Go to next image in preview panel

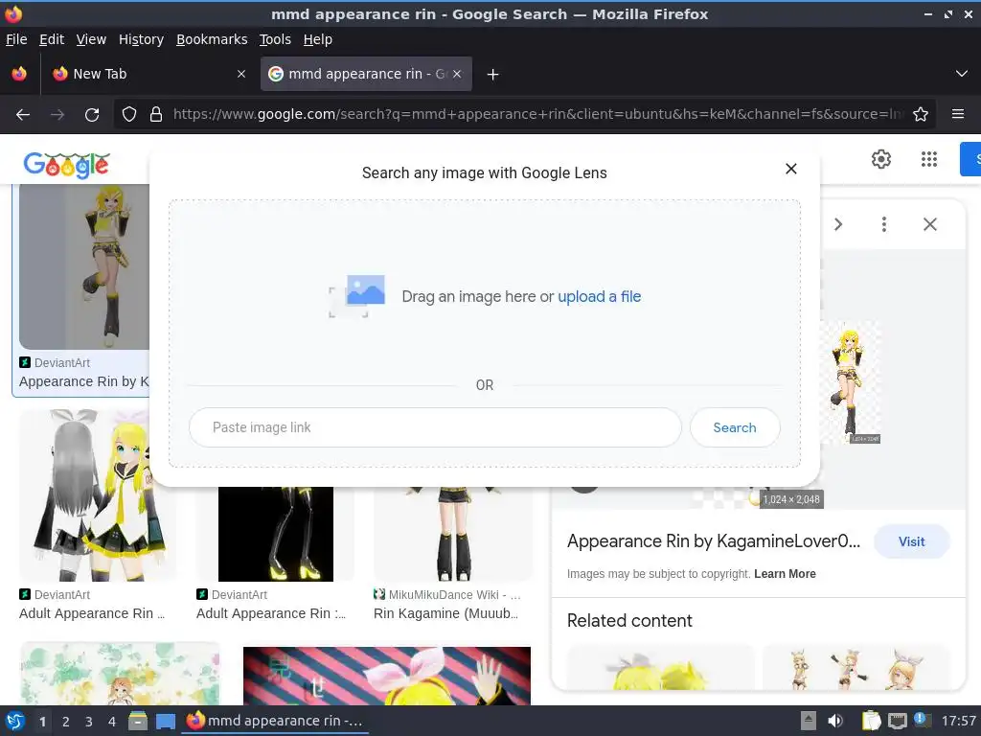[838, 224]
